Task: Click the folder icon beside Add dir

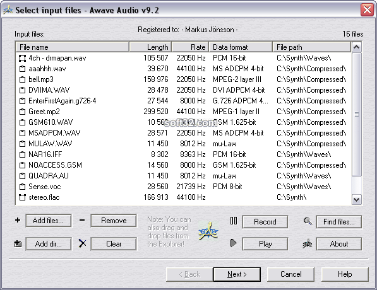Action: [18, 244]
